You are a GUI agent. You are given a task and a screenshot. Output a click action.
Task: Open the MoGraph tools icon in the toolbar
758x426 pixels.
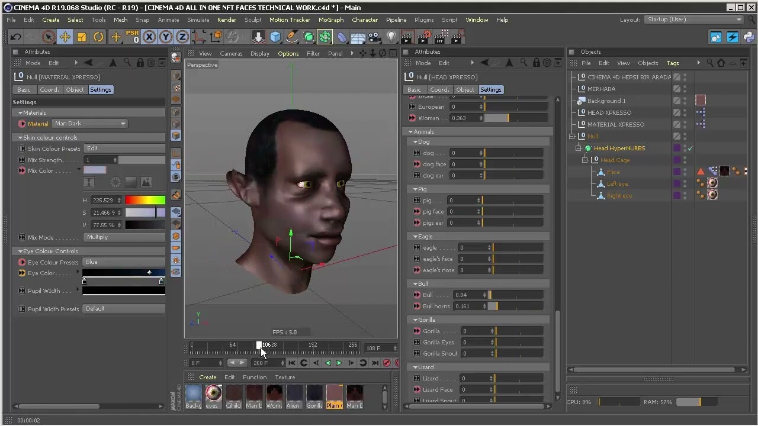[325, 37]
